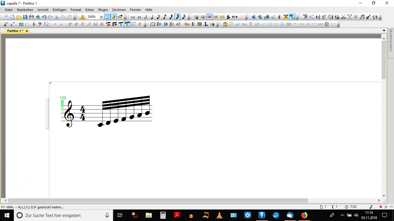Click the building library icon
This screenshot has height=221, width=394.
225,24
